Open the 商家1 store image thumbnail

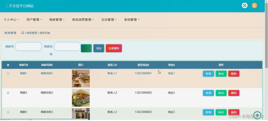81,78
